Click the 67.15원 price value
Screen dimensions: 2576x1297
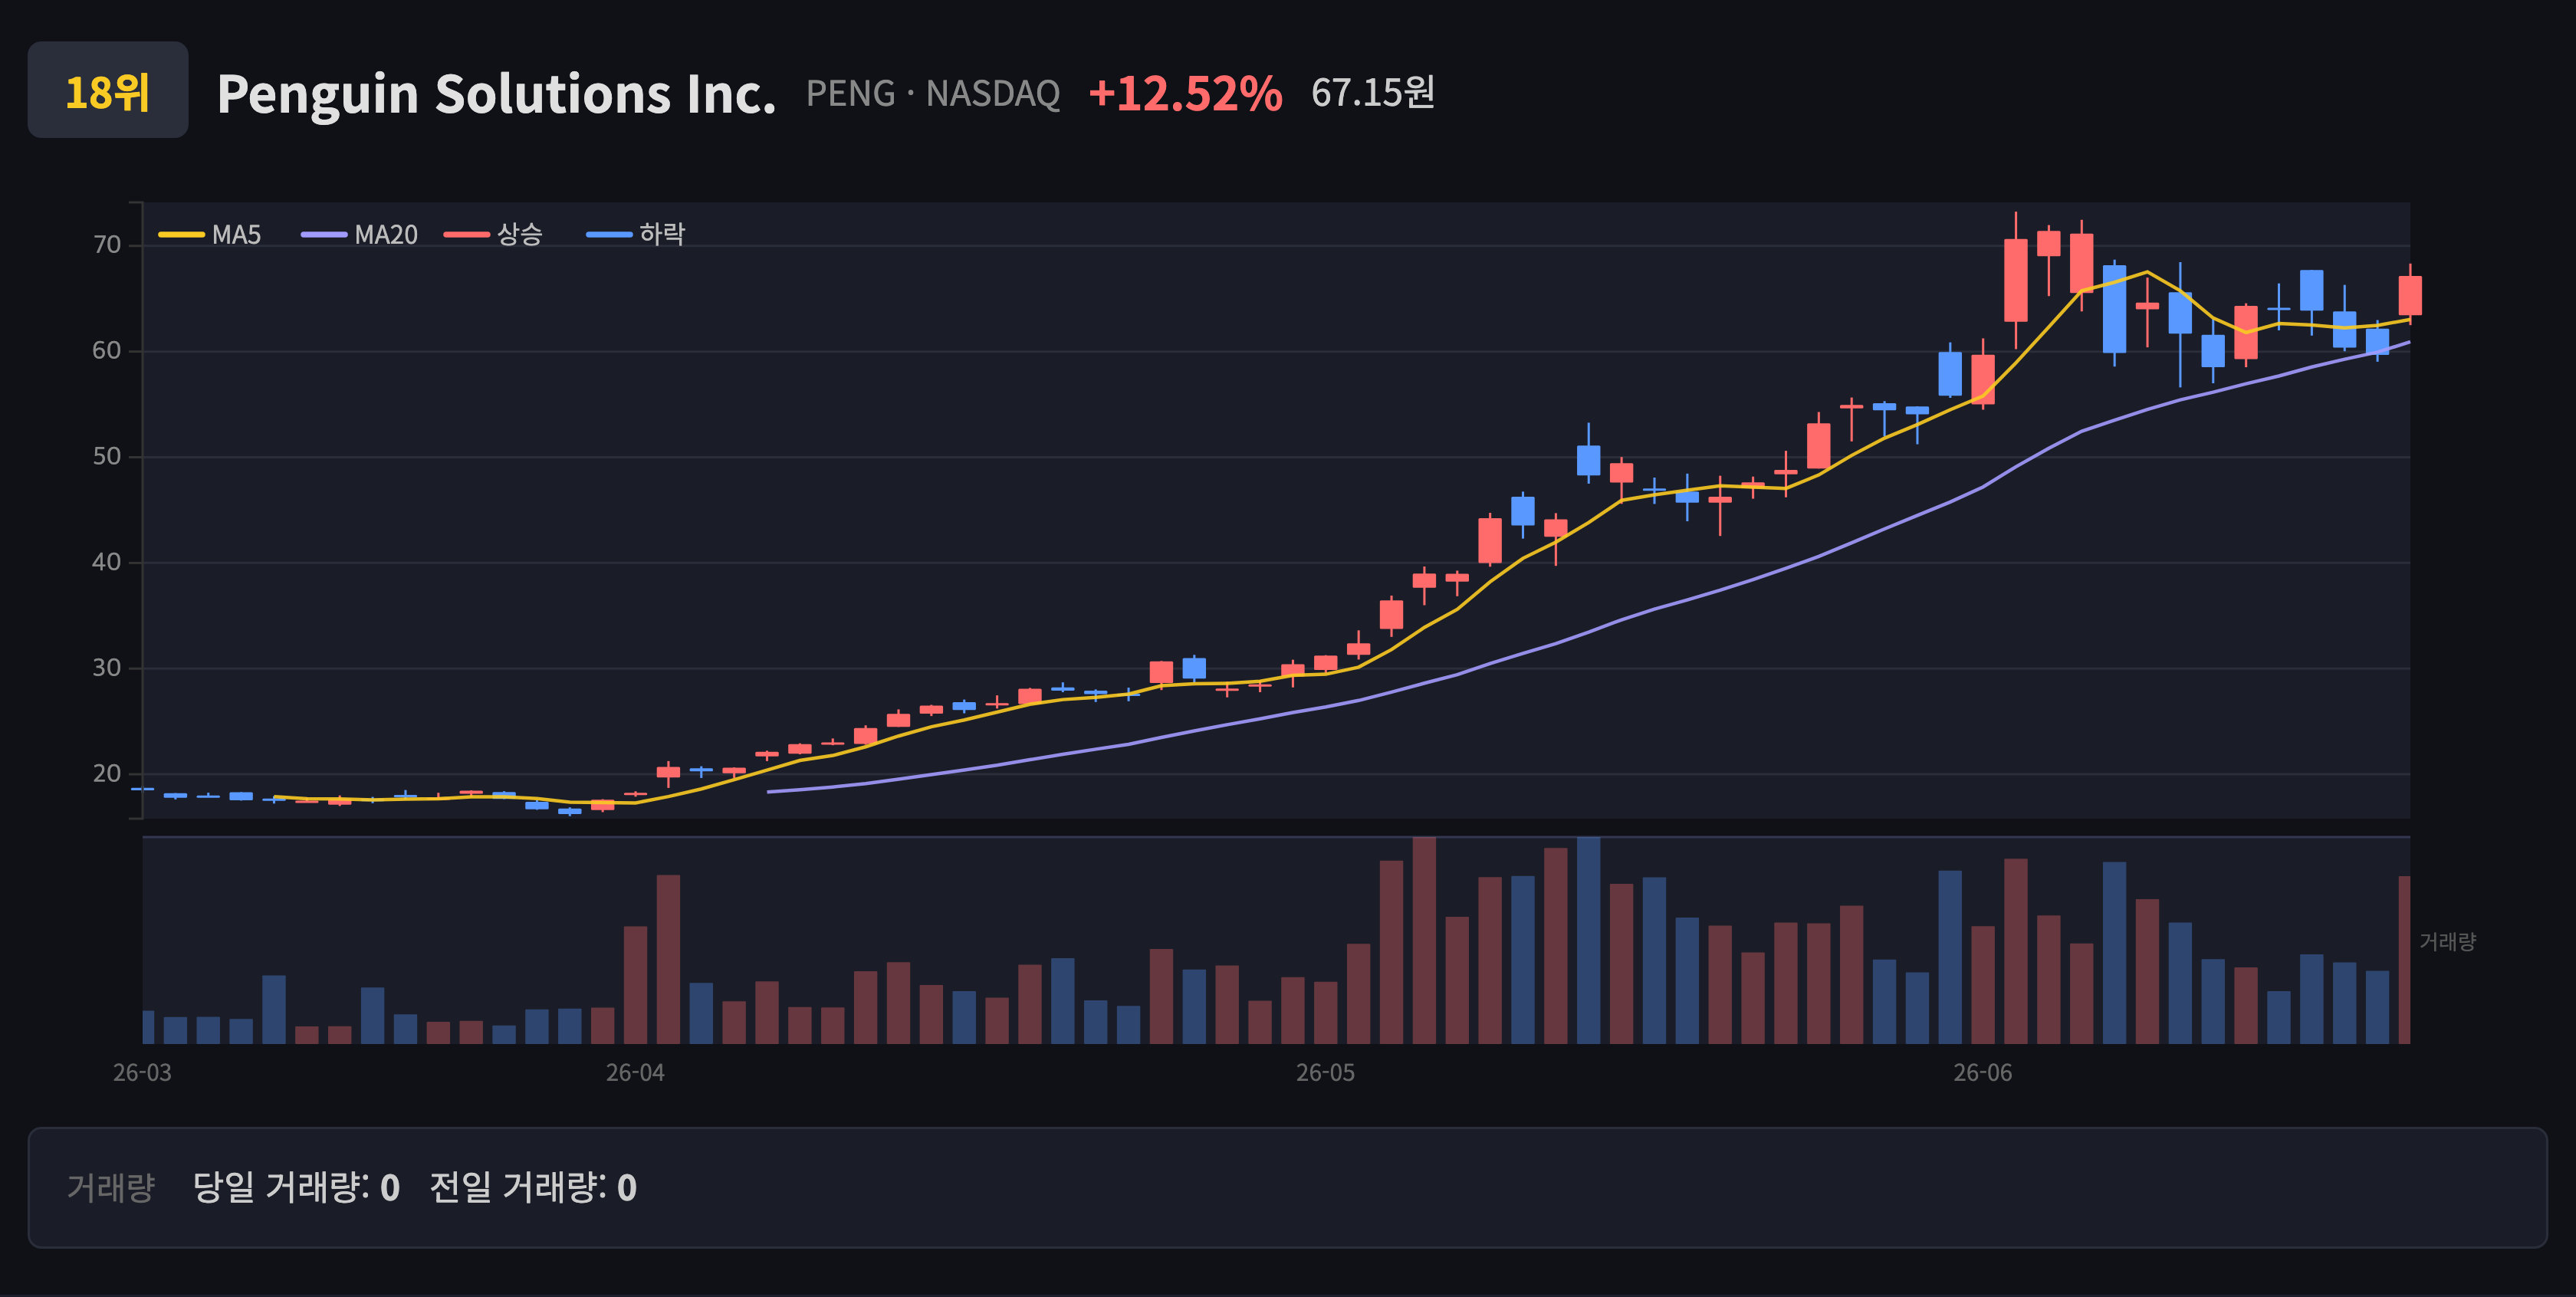coord(1373,93)
